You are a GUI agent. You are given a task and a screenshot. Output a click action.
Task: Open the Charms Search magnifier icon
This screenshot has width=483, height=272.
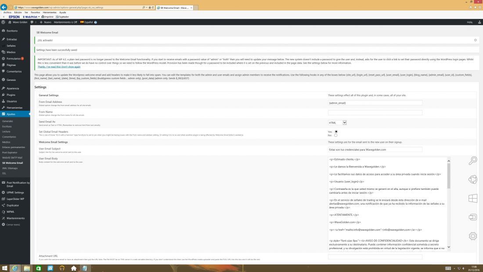473,160
